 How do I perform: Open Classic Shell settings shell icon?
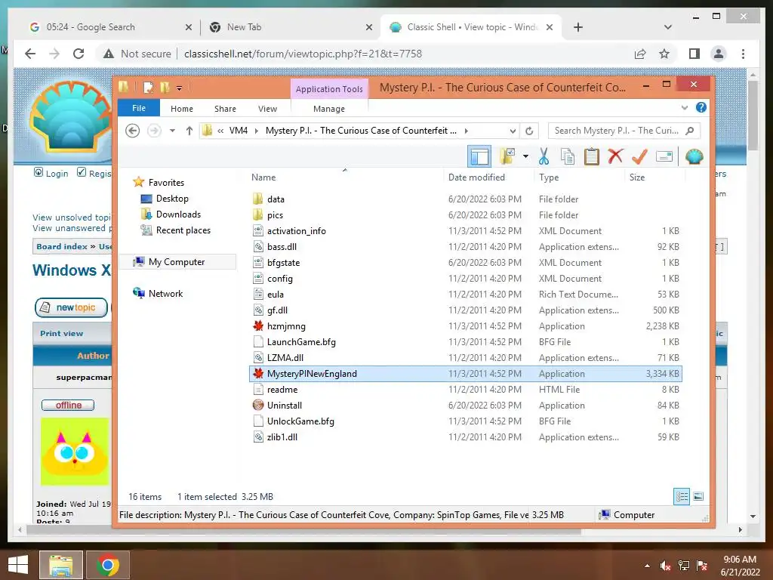coord(694,157)
